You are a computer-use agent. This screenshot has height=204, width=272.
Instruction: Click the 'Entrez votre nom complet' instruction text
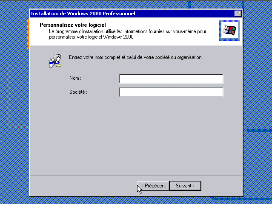[x=136, y=57]
